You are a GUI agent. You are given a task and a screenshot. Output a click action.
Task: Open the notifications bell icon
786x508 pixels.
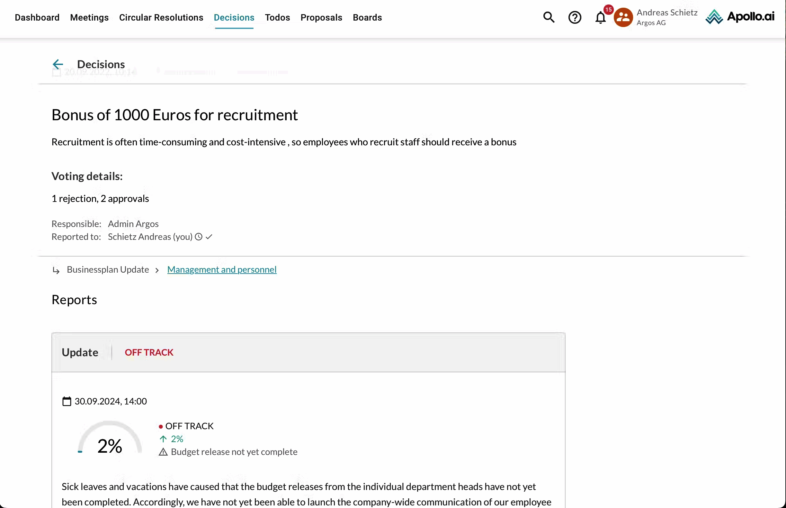(600, 17)
